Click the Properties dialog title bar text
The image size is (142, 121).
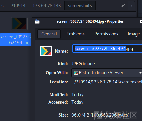coord(90,21)
